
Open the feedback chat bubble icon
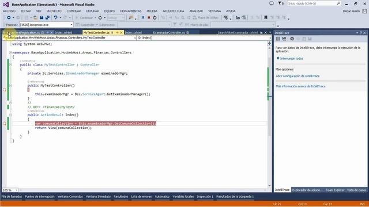272,3
